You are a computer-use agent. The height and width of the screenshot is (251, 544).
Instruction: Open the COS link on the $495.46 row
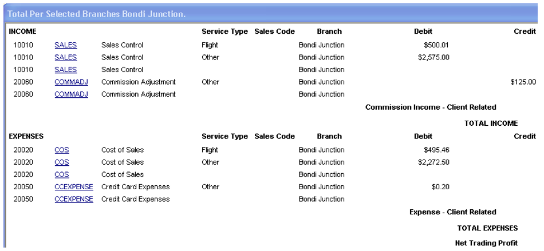[61, 150]
